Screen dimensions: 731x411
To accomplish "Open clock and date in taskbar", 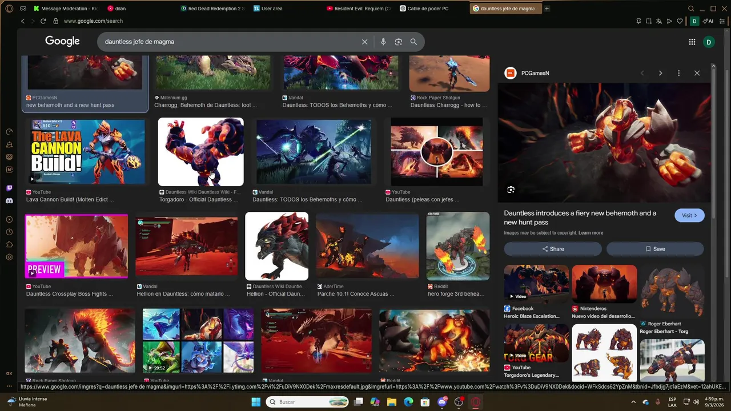I will [x=714, y=402].
